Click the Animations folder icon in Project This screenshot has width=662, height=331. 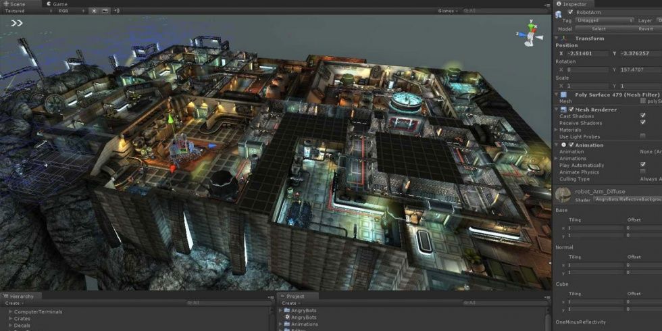tap(287, 324)
